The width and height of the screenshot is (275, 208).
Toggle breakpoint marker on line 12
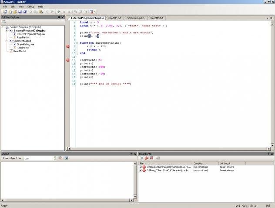click(68, 60)
